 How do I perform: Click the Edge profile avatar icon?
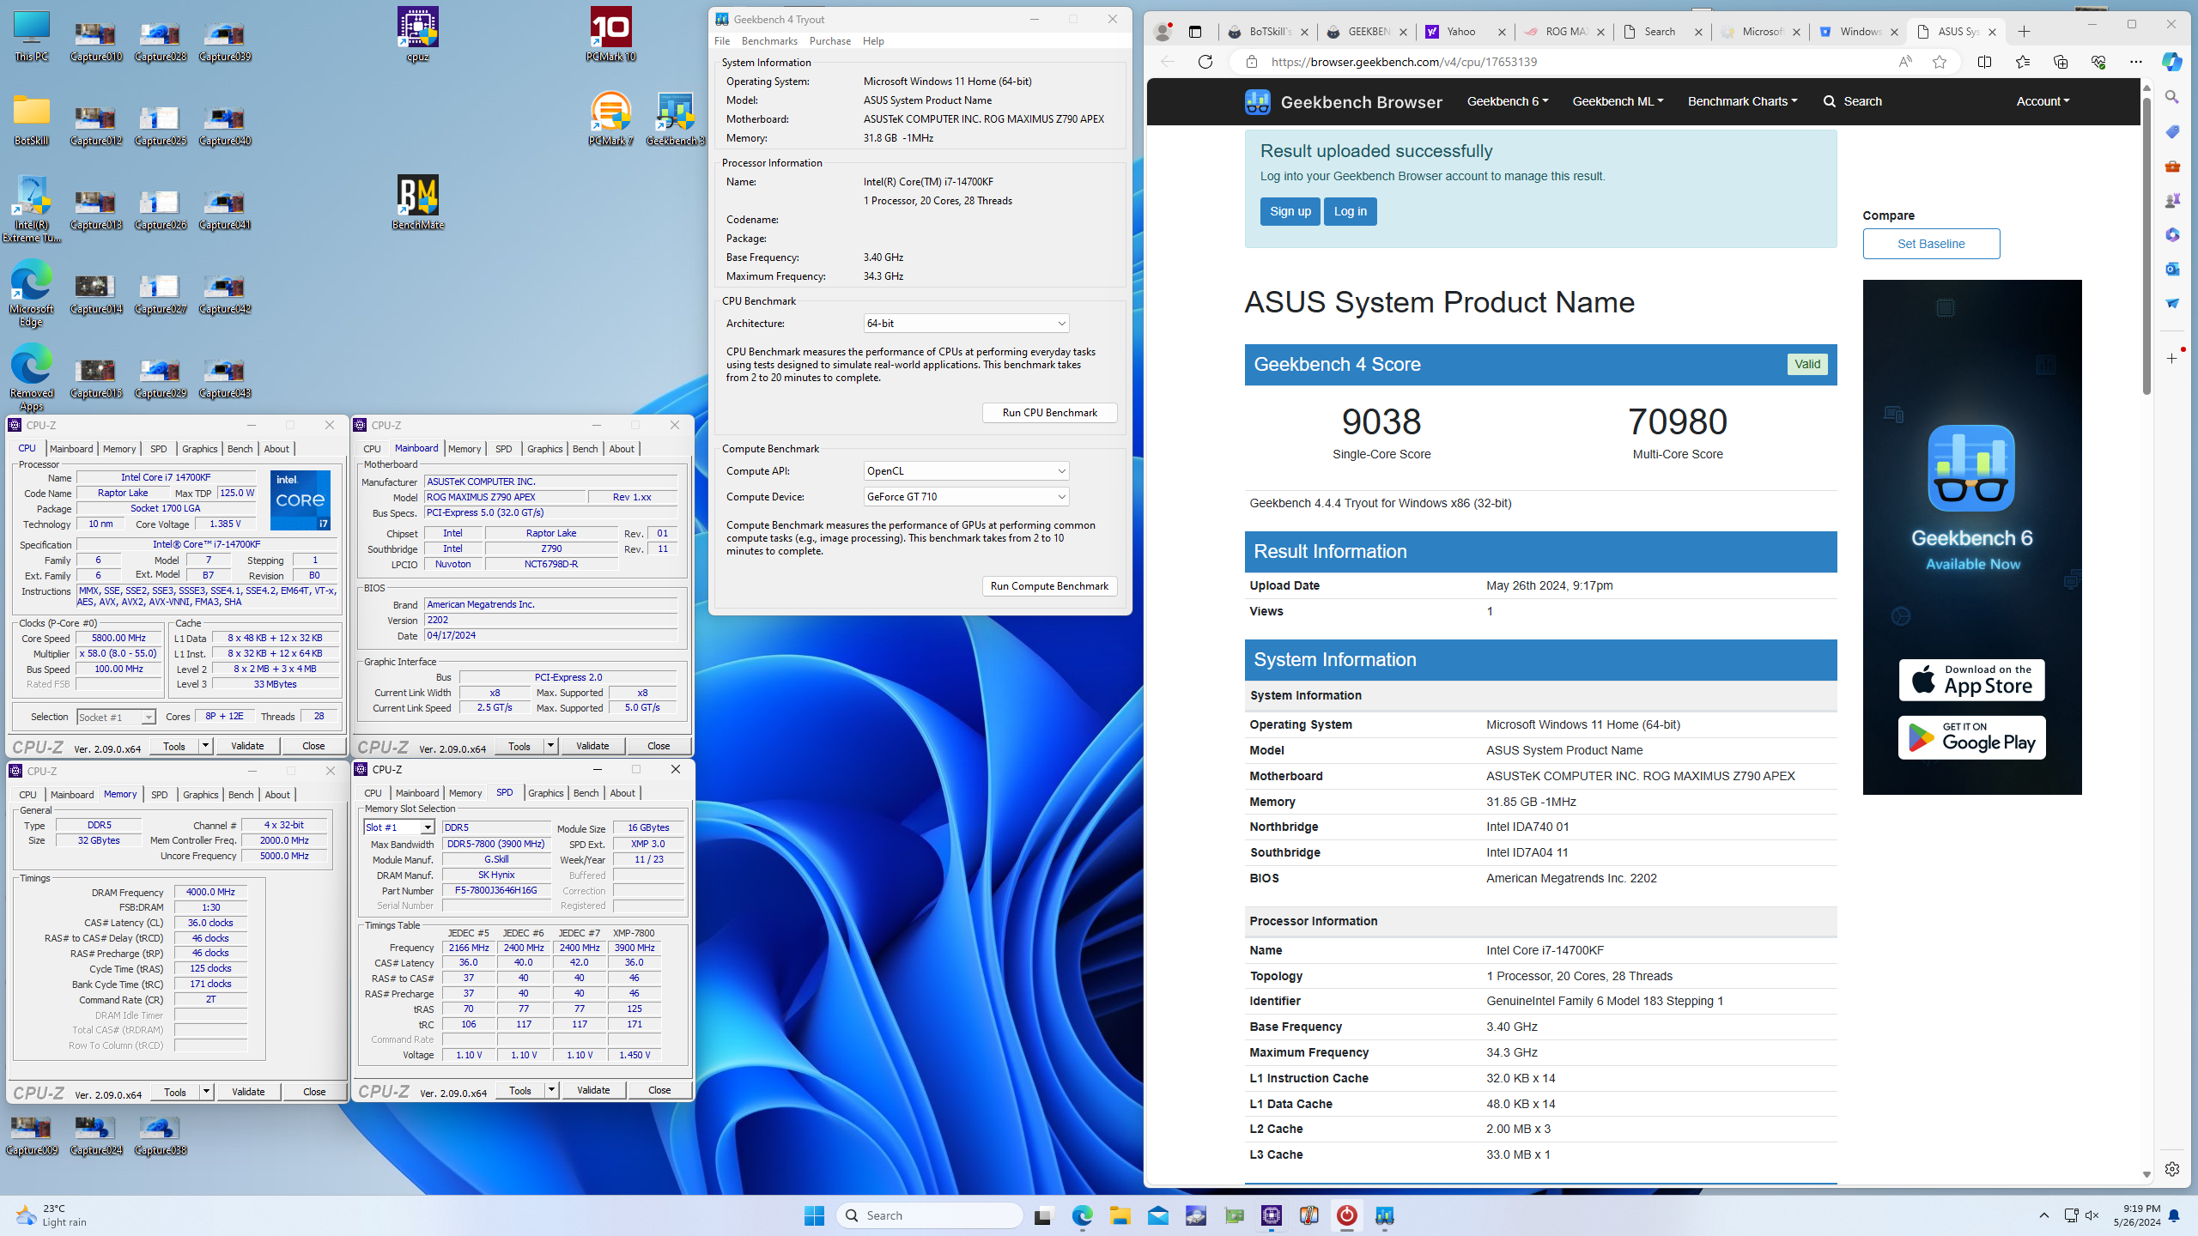[x=1163, y=32]
